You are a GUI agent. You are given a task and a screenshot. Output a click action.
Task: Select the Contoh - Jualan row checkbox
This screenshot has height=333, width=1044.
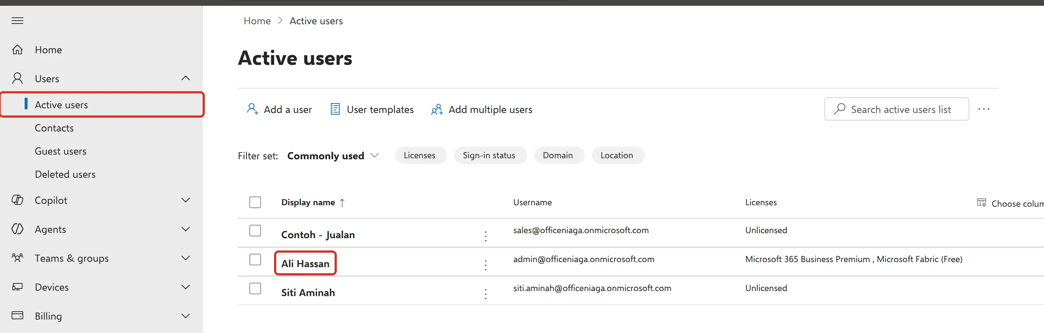255,231
